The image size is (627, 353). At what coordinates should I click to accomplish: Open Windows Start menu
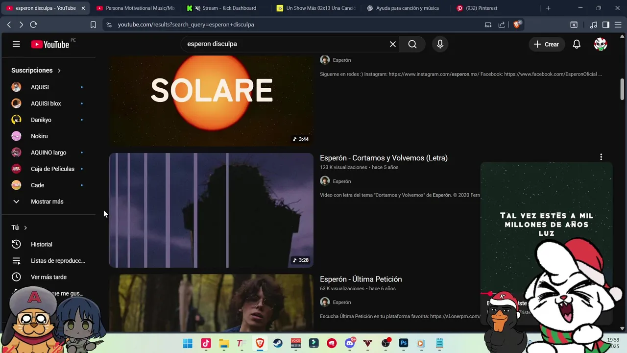(188, 343)
